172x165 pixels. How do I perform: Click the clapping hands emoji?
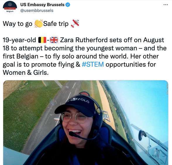click(39, 24)
